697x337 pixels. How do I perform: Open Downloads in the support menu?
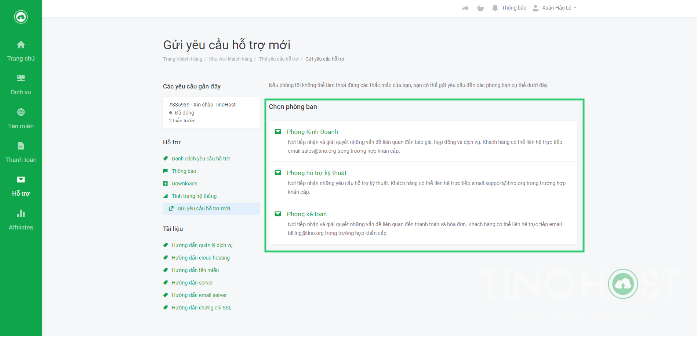click(x=184, y=184)
